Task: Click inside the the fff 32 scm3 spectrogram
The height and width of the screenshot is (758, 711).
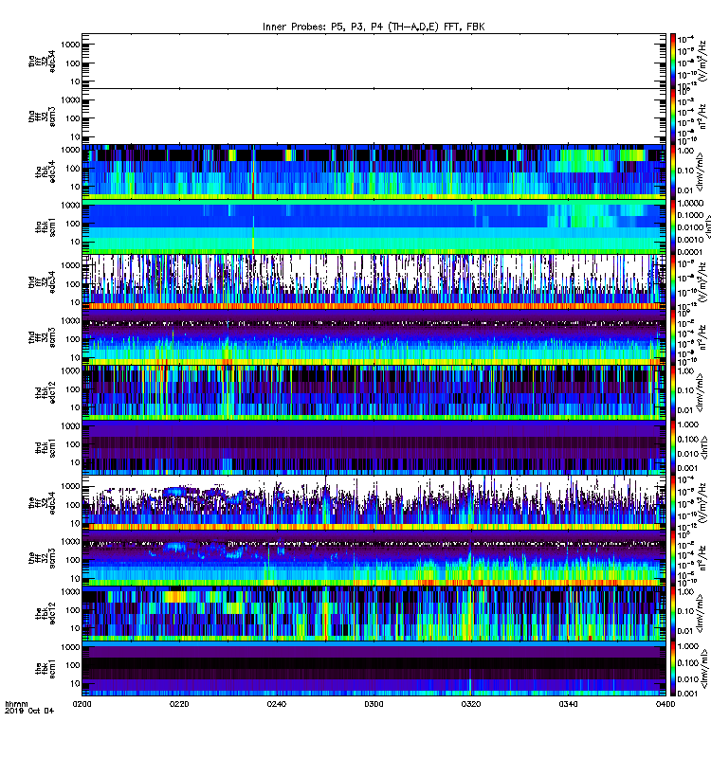Action: tap(374, 558)
